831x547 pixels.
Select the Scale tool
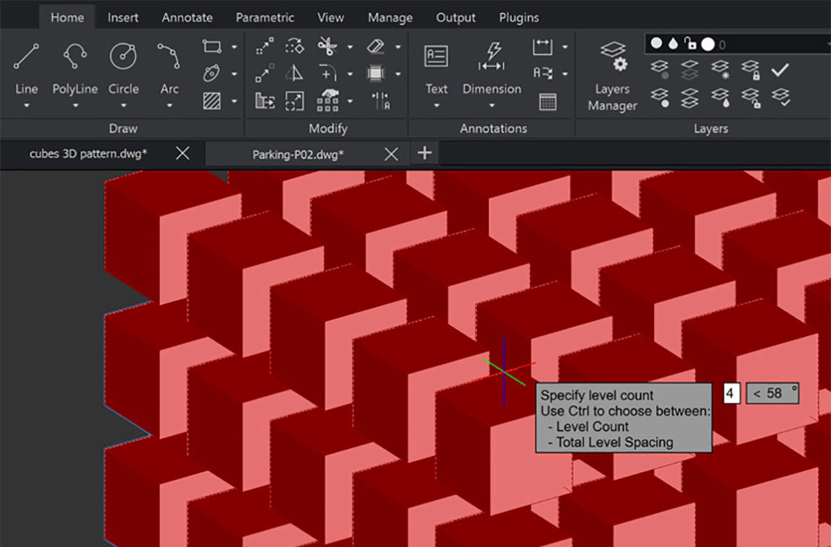pyautogui.click(x=294, y=100)
